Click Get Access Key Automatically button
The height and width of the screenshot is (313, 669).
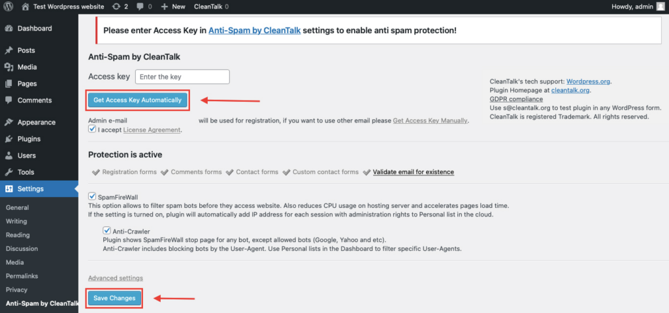(137, 100)
